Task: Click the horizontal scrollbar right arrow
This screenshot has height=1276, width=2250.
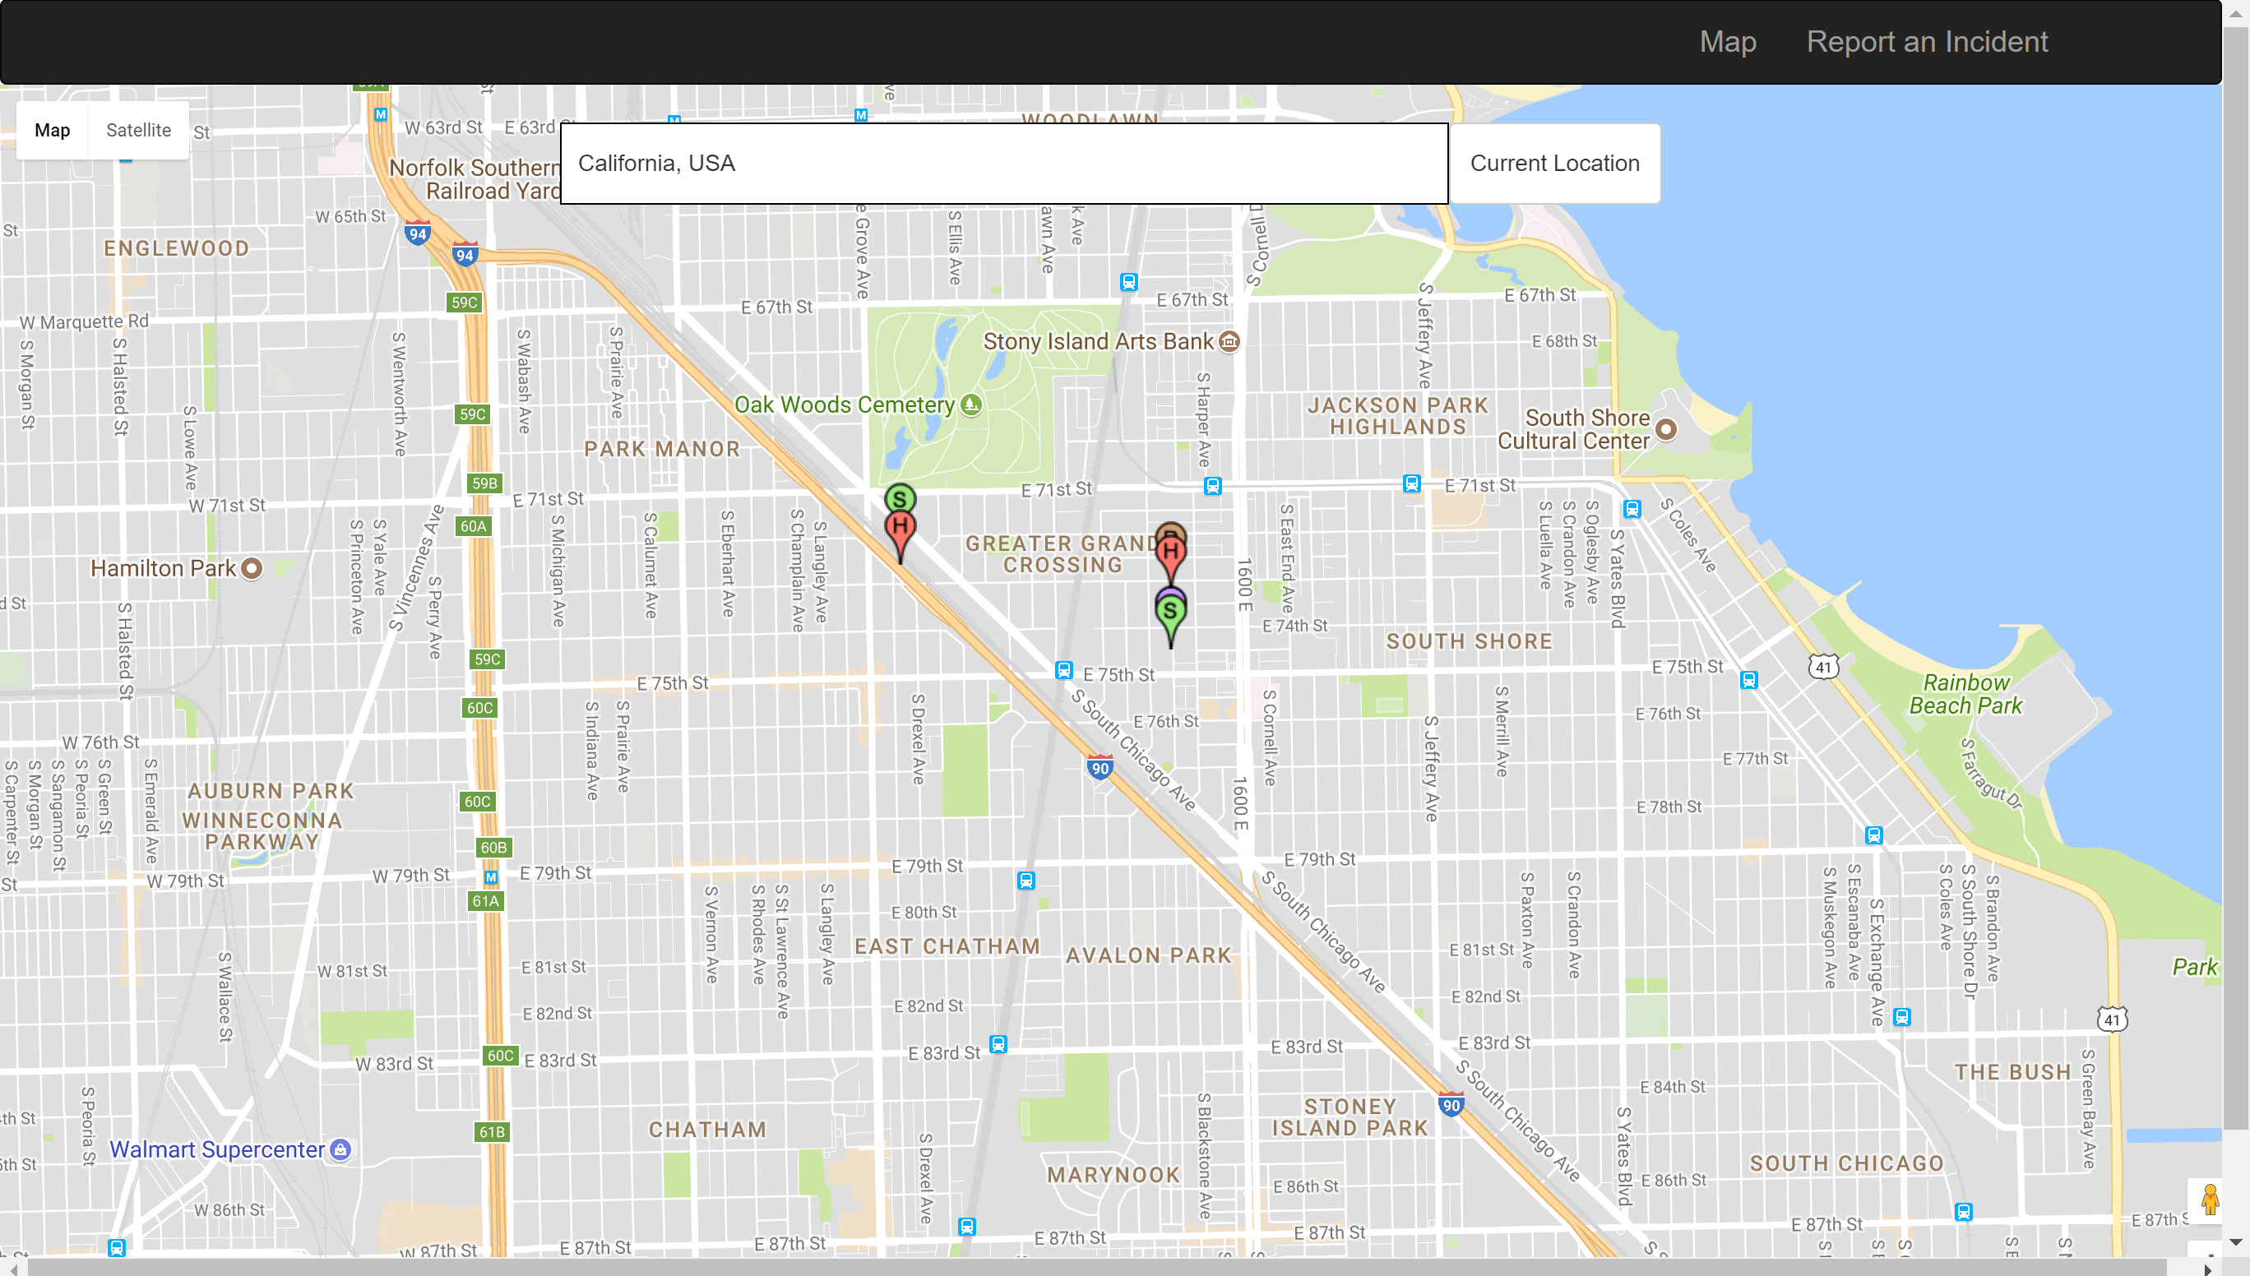Action: (2207, 1268)
